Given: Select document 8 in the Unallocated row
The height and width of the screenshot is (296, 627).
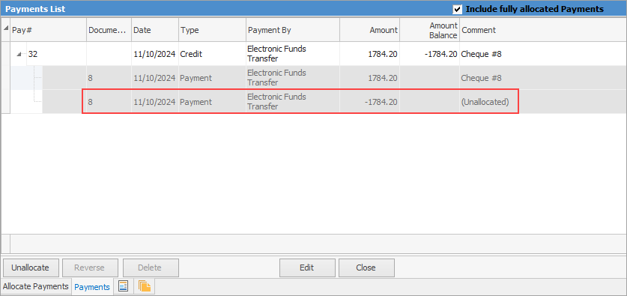Looking at the screenshot, I should 109,102.
